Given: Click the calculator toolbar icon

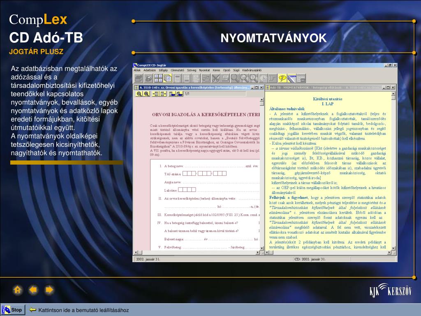Looking at the screenshot, I should (x=264, y=78).
